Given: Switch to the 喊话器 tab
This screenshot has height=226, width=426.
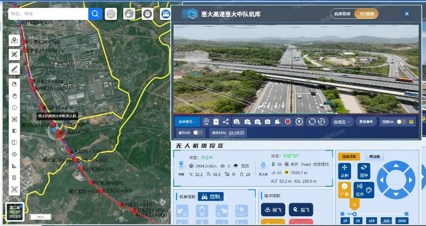Looking at the screenshot, I should 375,157.
